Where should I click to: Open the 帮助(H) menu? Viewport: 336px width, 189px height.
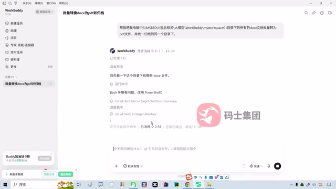coord(64,3)
